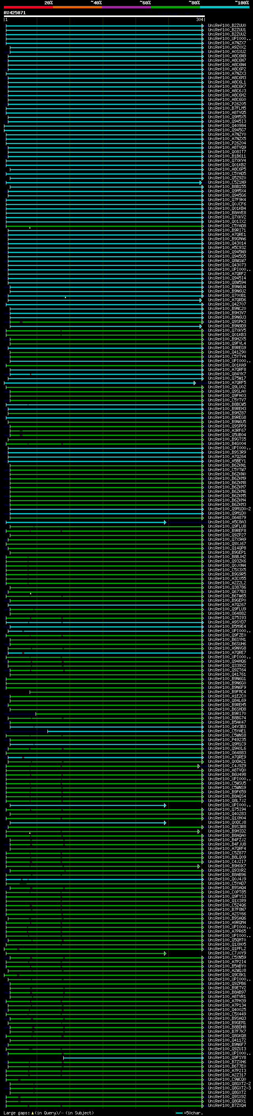
Task: Click the =50char. scale legend
Action: (x=193, y=1113)
